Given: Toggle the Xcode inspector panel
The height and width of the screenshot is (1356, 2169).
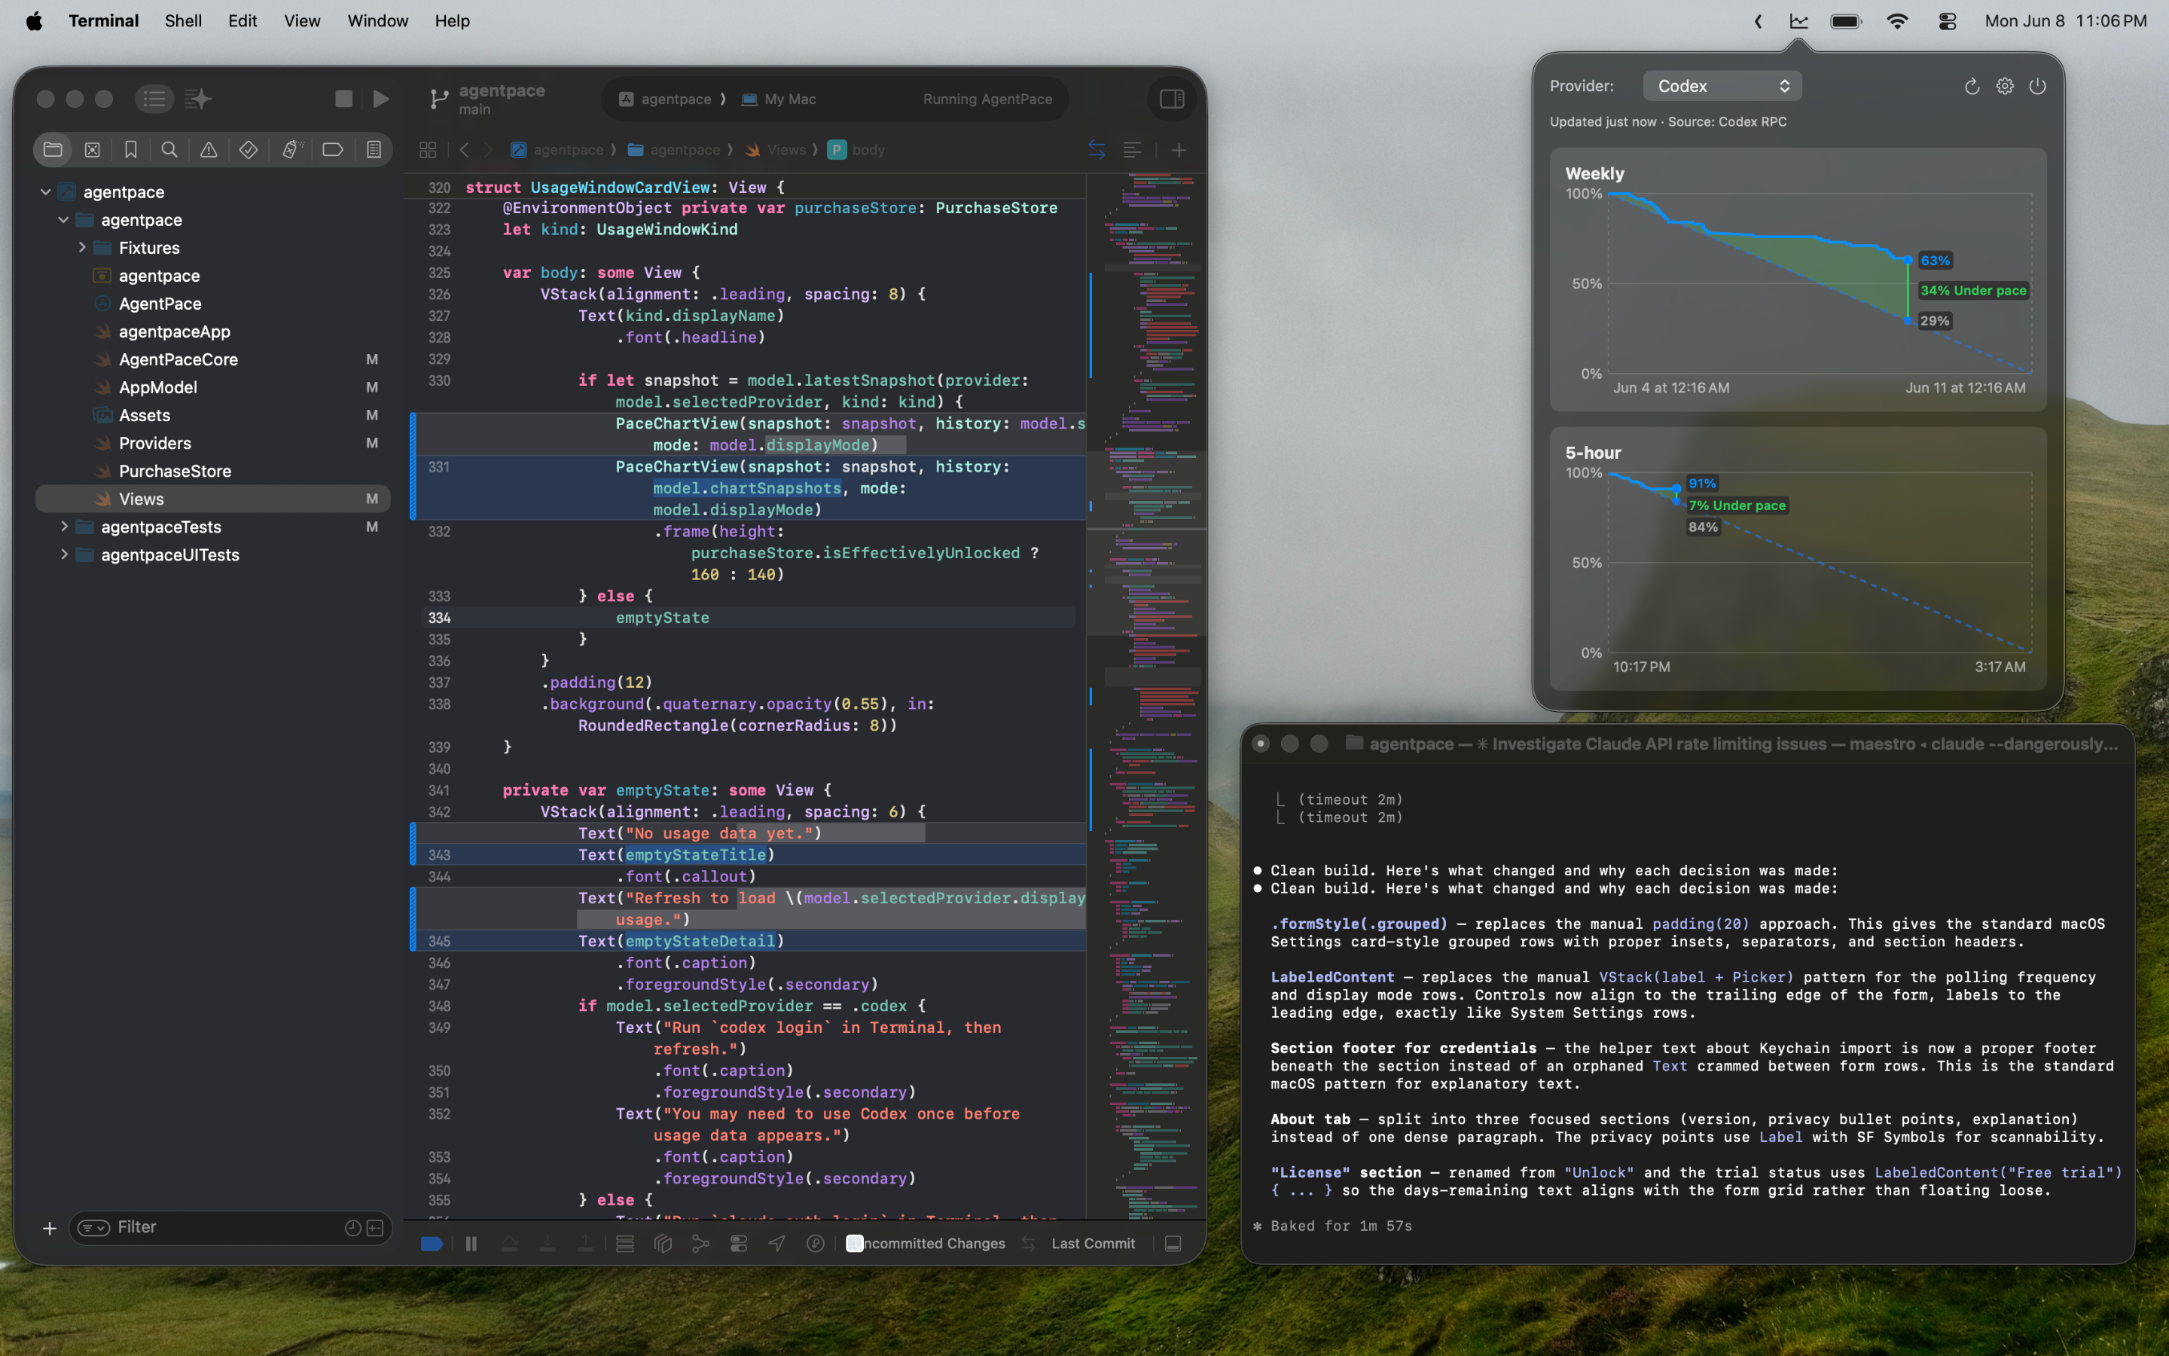Looking at the screenshot, I should (1173, 99).
